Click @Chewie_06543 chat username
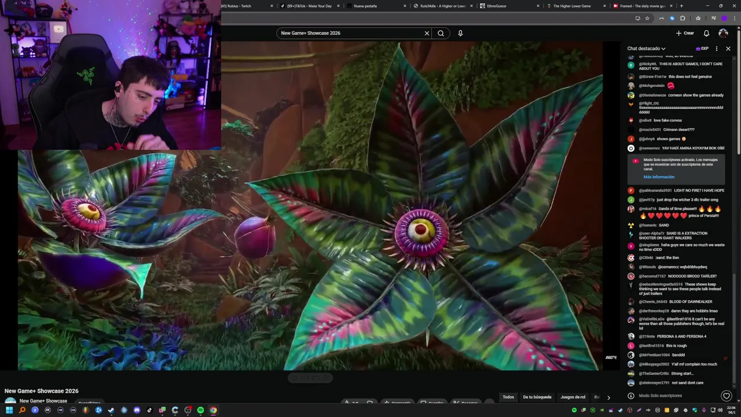 (x=653, y=302)
